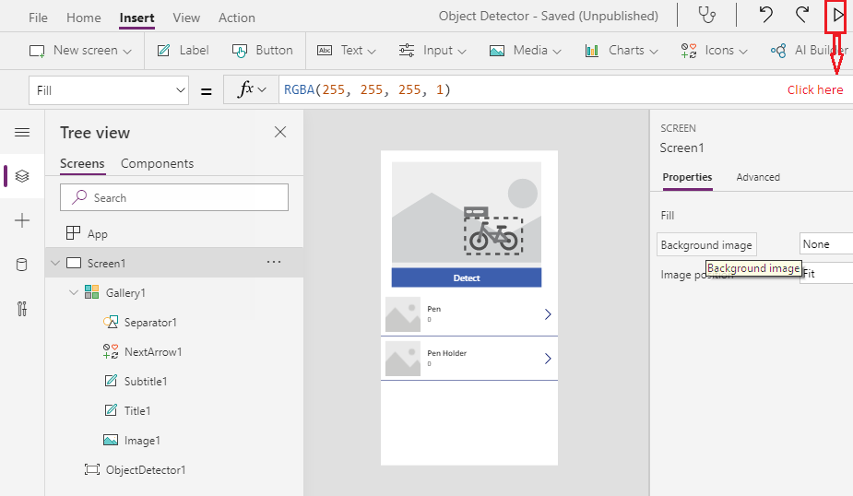Select the Tree view layers icon
This screenshot has height=496, width=853.
22,176
